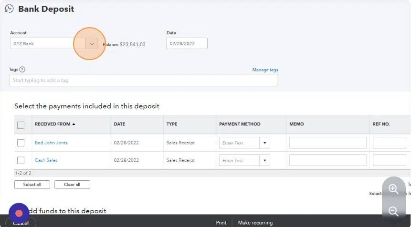Viewport: 412px width, 227px height.
Task: Check the Cash Sales row checkbox
Action: coord(21,160)
